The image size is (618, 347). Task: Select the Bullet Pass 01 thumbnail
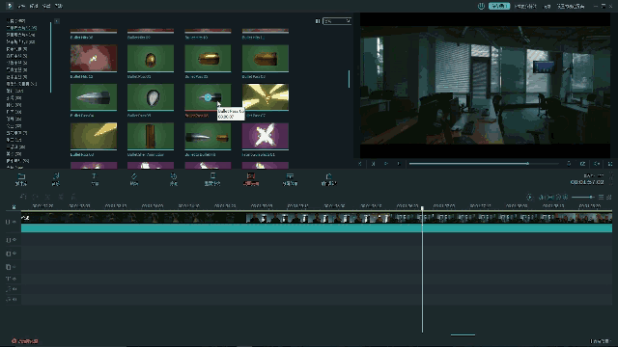point(151,58)
